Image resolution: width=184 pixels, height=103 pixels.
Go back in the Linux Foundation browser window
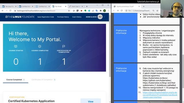tap(3, 11)
